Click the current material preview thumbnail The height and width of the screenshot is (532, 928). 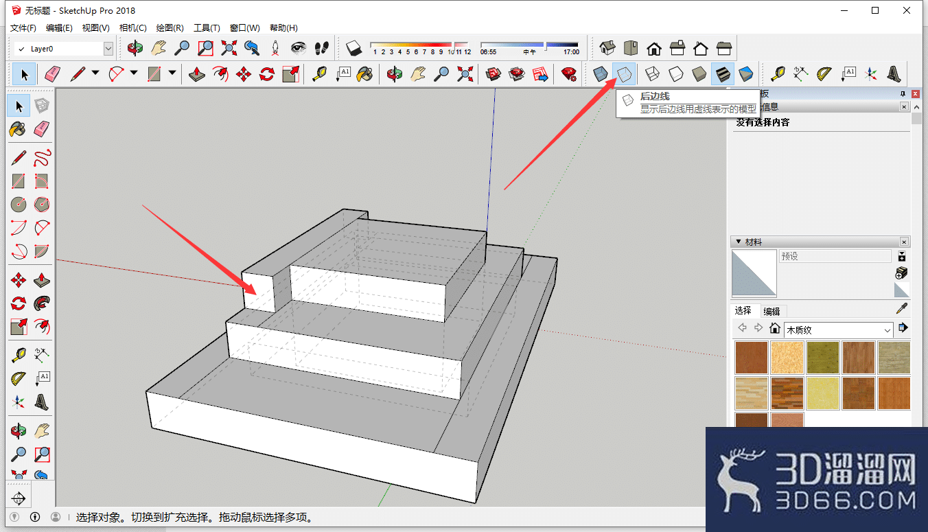point(754,273)
